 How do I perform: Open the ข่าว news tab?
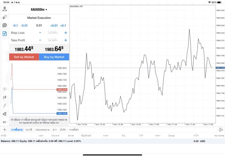(x=54, y=130)
